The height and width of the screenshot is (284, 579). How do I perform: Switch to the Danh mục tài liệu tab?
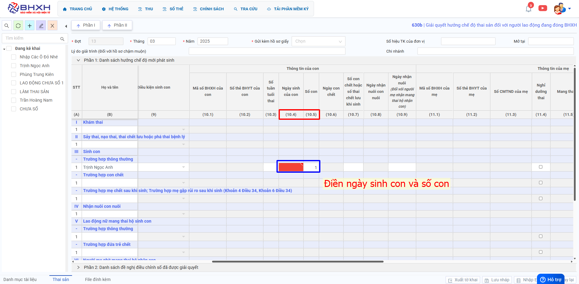click(20, 279)
